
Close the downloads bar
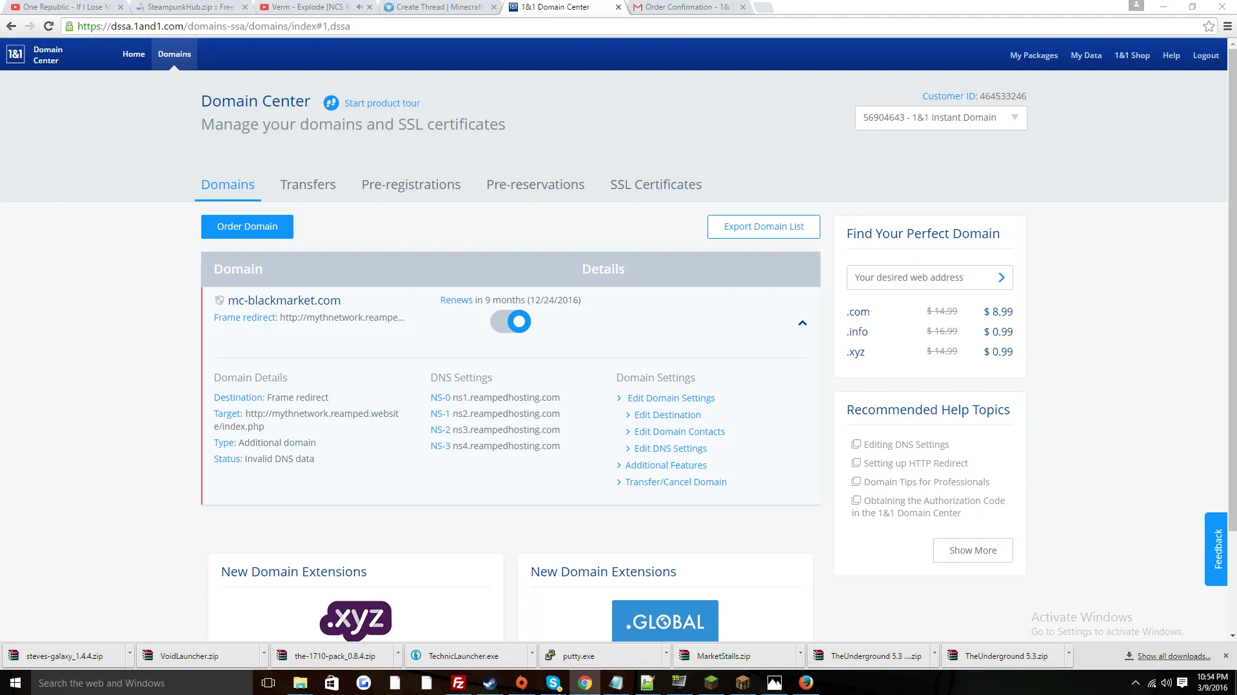pyautogui.click(x=1226, y=656)
